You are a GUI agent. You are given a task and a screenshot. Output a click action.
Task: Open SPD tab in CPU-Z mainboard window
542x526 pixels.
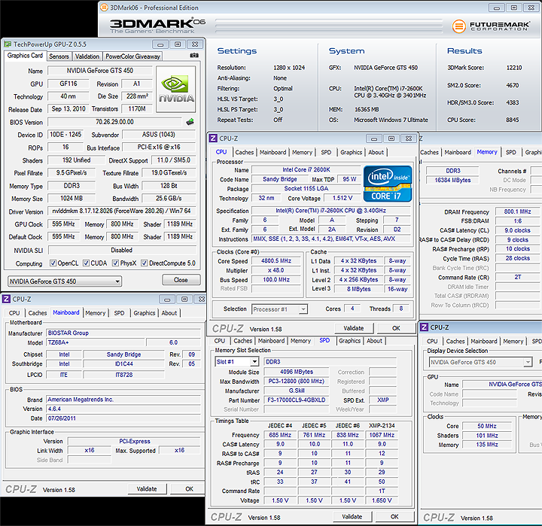tap(119, 313)
